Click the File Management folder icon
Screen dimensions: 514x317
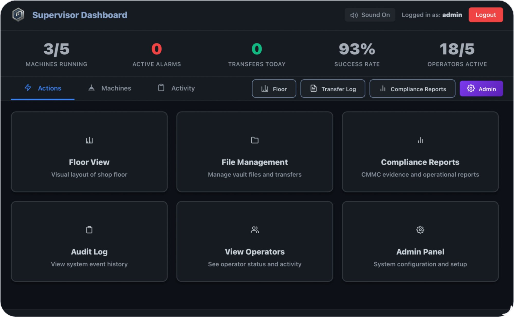[254, 140]
